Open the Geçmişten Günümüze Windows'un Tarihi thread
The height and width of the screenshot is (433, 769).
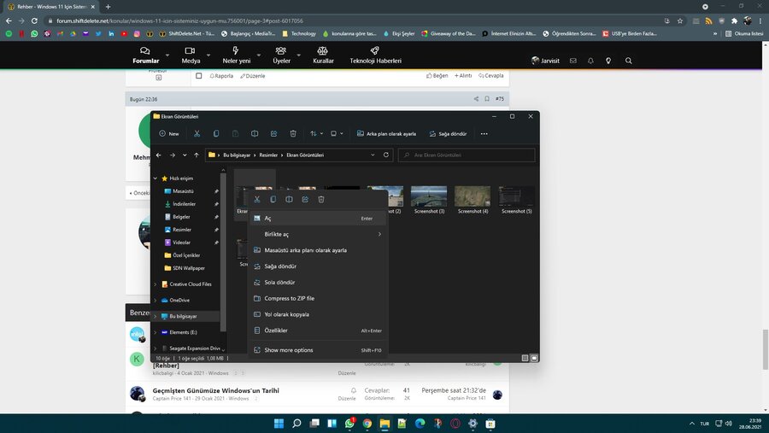tap(215, 390)
